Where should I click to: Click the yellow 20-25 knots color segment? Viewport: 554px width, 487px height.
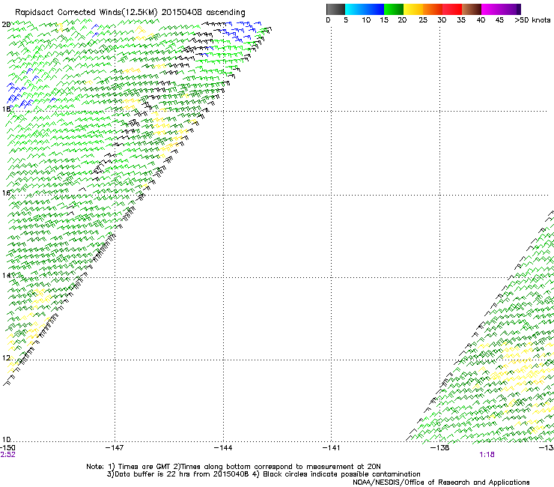coord(413,9)
